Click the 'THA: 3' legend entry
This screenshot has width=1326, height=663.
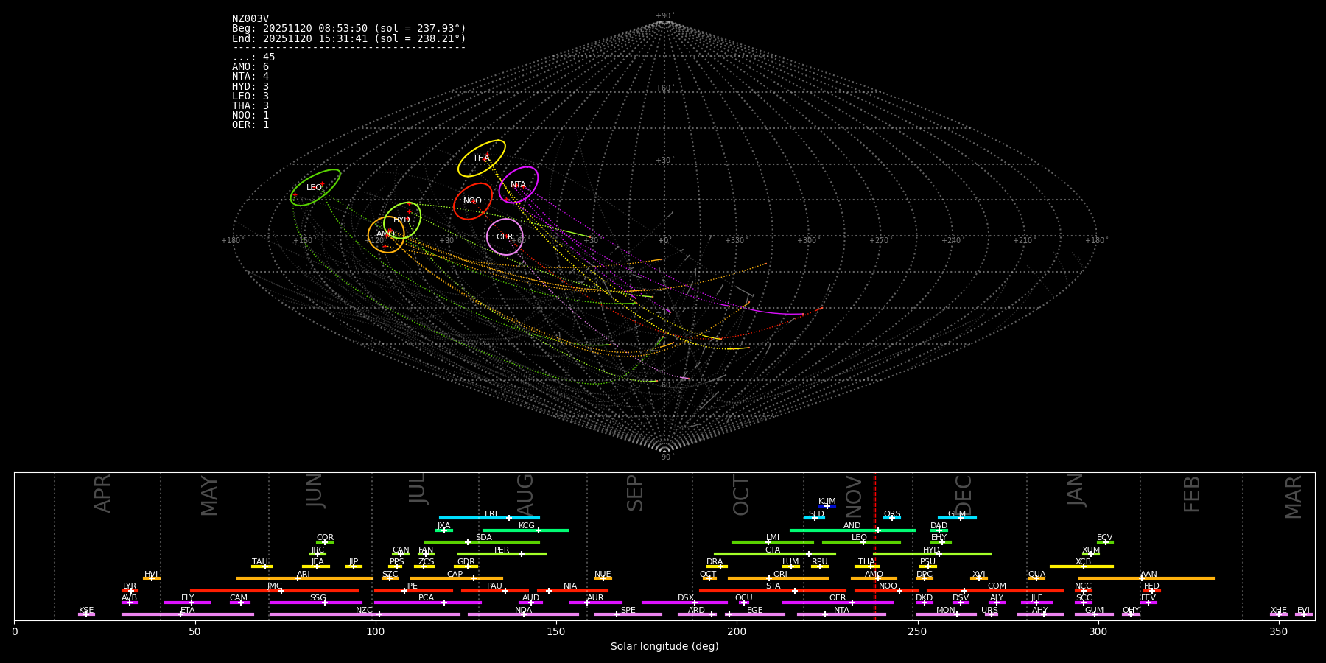click(x=250, y=105)
